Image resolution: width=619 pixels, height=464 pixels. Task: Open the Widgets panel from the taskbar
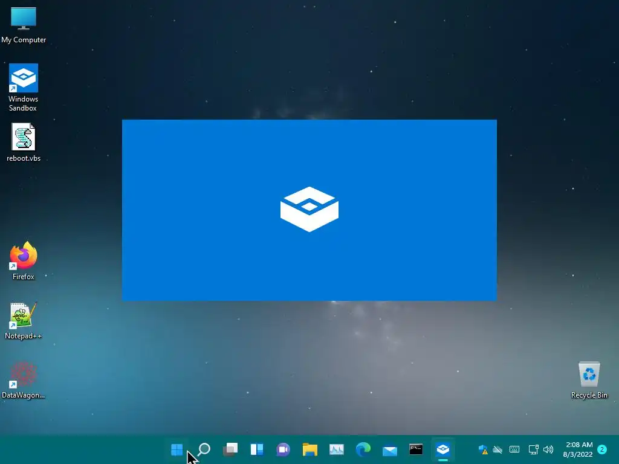point(256,449)
